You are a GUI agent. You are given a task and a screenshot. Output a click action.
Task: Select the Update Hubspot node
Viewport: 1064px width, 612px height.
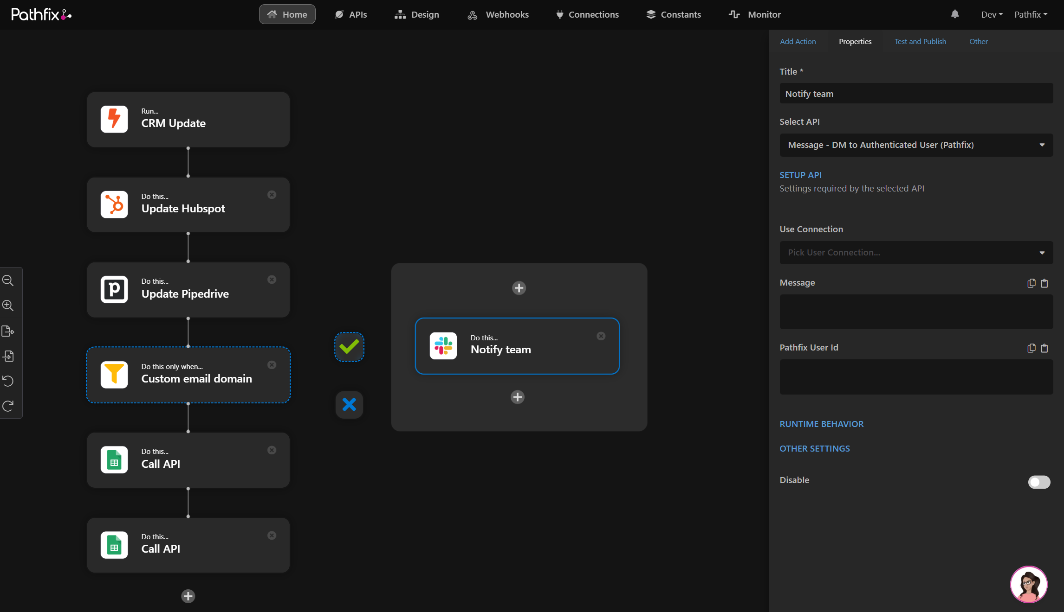point(188,205)
